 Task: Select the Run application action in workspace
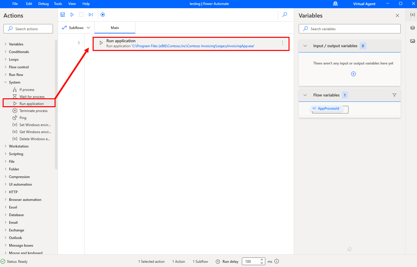coord(191,43)
